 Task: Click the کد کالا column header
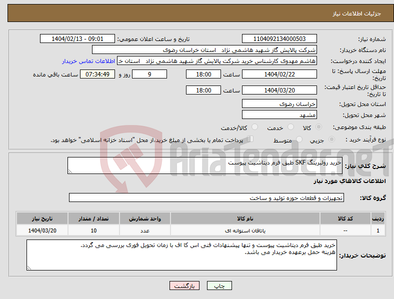[x=345, y=218]
